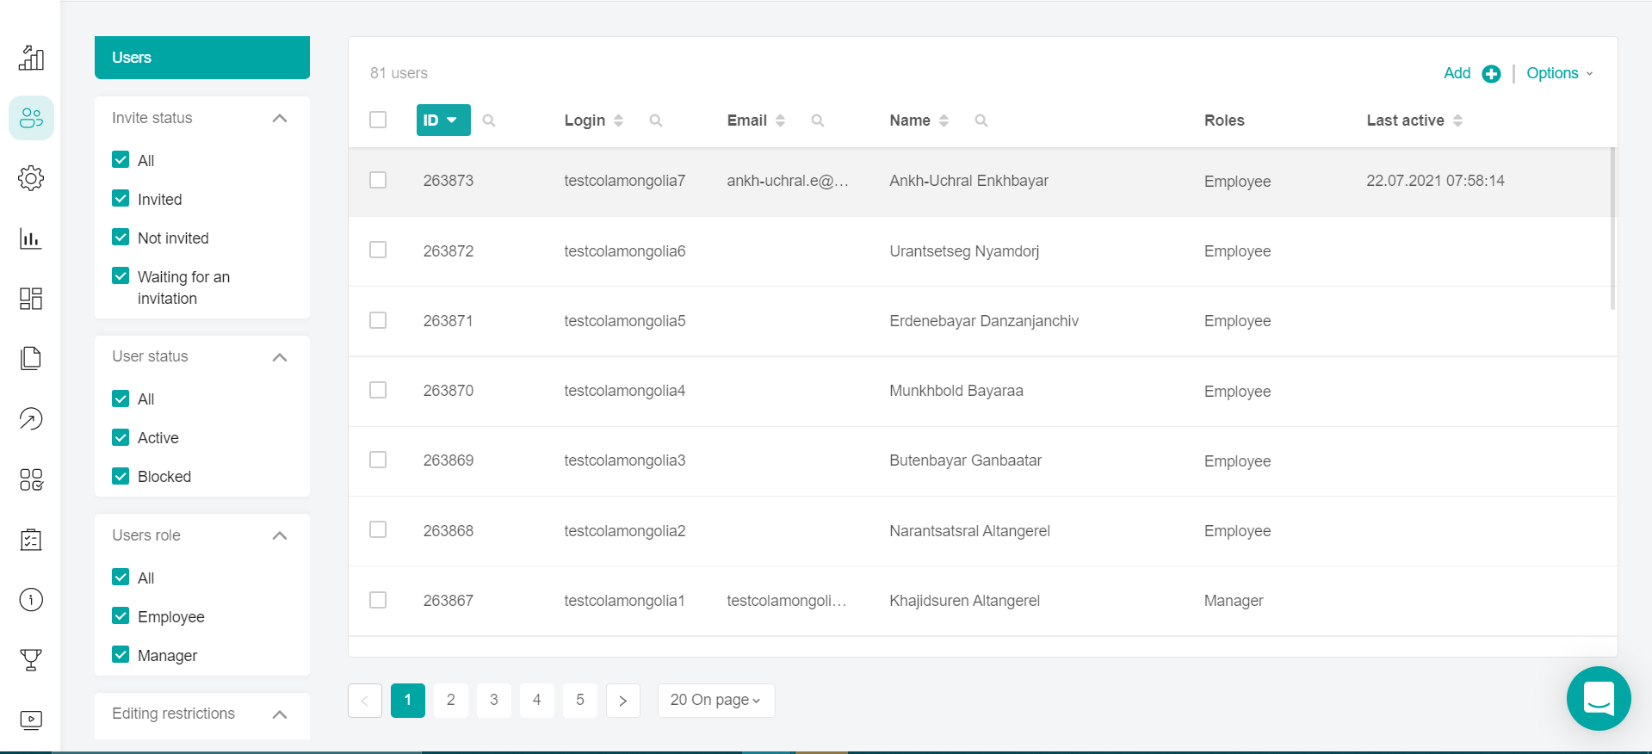
Task: Uncheck Not invited filter
Action: pos(121,238)
